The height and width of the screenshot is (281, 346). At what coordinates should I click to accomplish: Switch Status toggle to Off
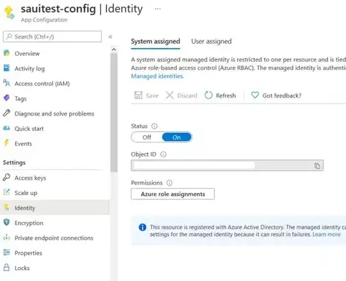[147, 137]
